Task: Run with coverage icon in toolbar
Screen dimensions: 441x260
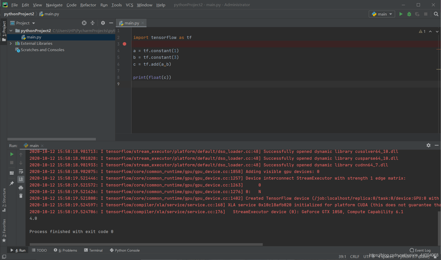Action: pyautogui.click(x=417, y=14)
